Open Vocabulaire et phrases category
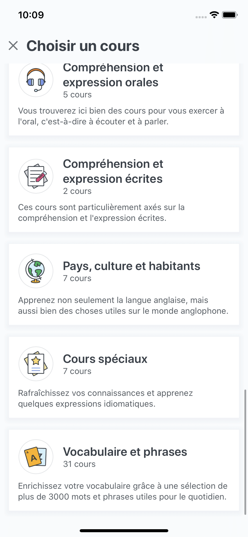 pos(124,470)
